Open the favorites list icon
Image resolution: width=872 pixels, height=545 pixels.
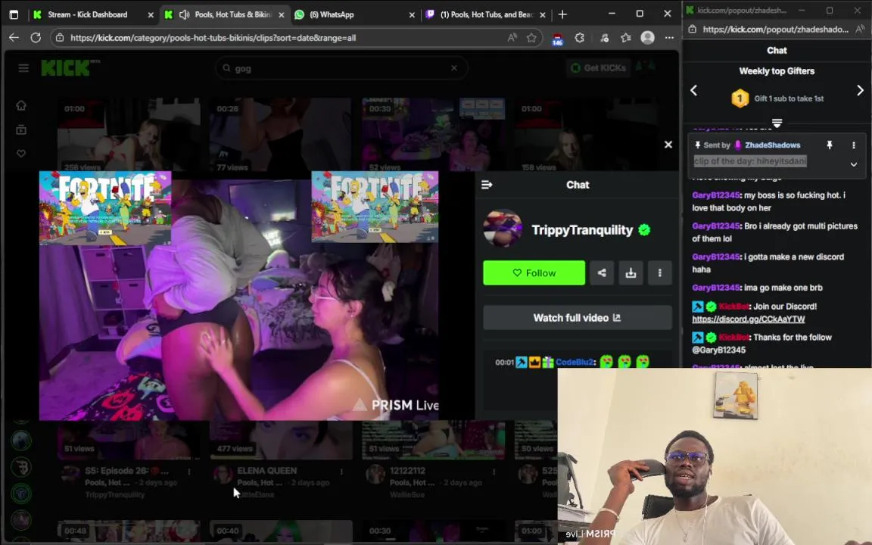click(626, 37)
